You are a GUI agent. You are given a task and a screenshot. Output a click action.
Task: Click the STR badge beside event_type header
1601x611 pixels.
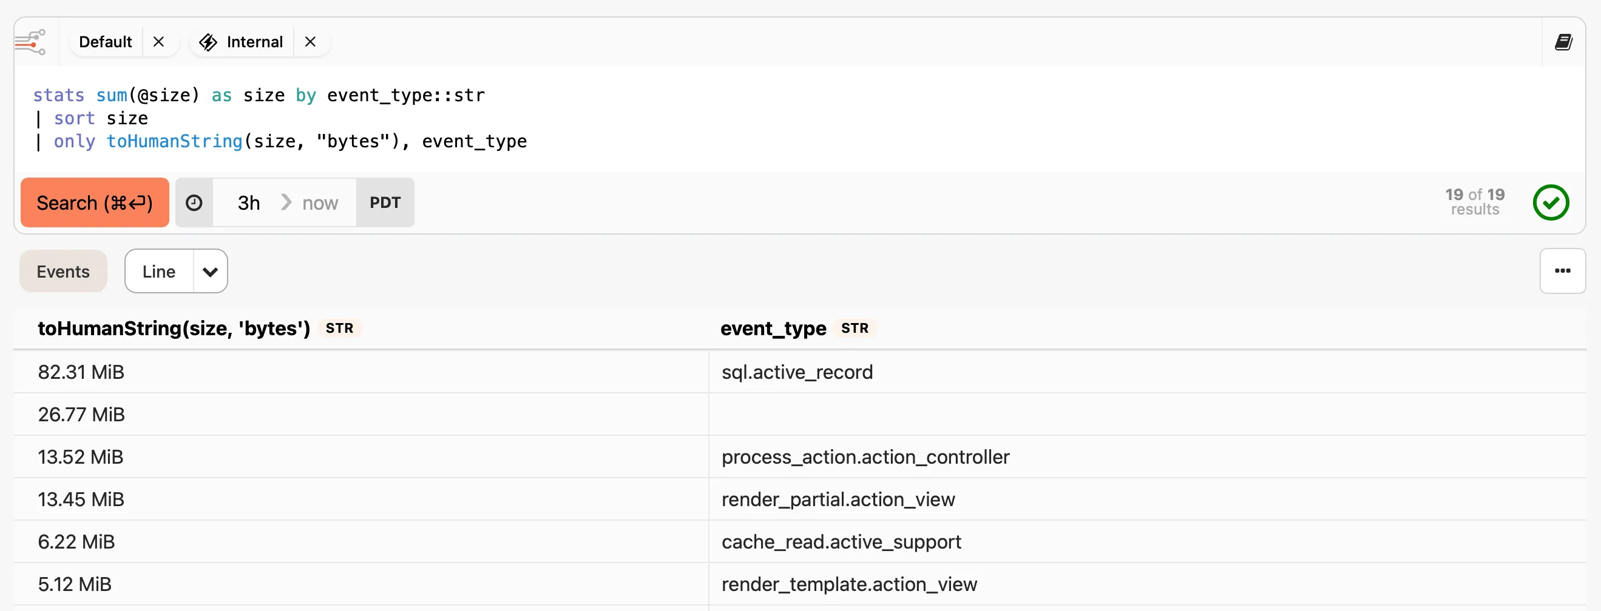855,329
